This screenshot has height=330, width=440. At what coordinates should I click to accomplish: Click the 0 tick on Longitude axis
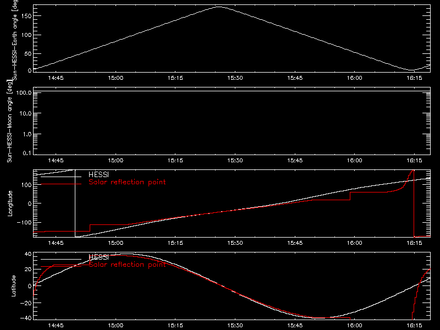click(x=30, y=204)
